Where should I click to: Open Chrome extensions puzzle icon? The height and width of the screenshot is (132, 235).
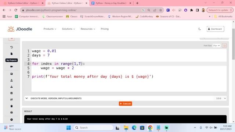tap(191, 10)
